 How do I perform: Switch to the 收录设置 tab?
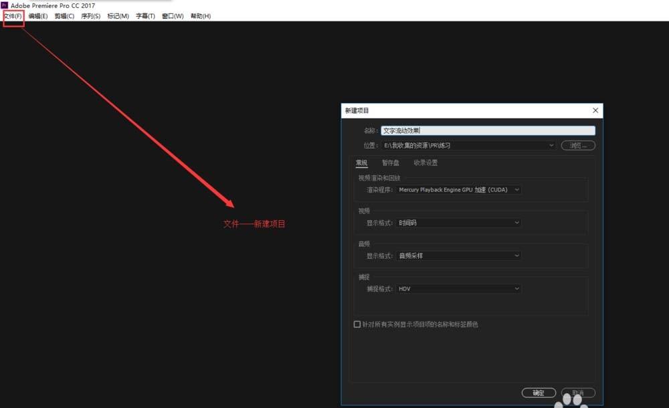(x=426, y=163)
